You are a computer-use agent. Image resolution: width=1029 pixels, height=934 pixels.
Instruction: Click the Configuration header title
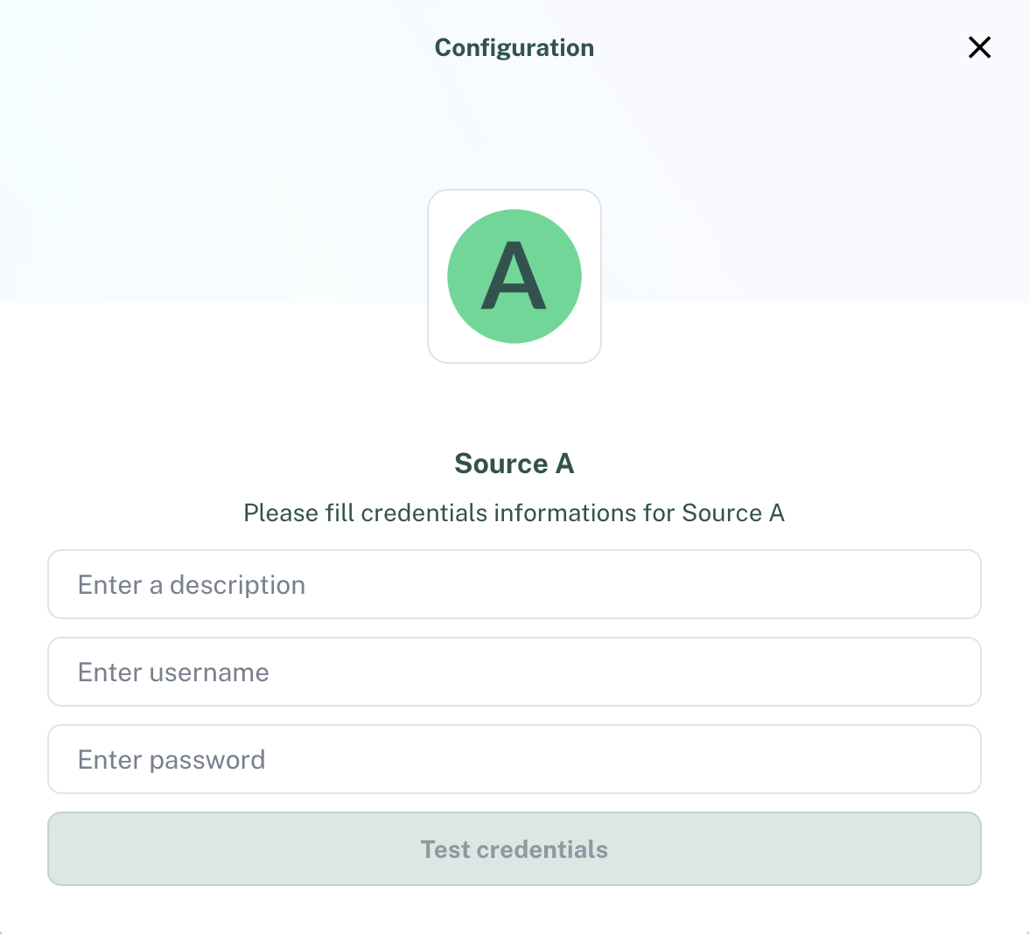pyautogui.click(x=514, y=47)
